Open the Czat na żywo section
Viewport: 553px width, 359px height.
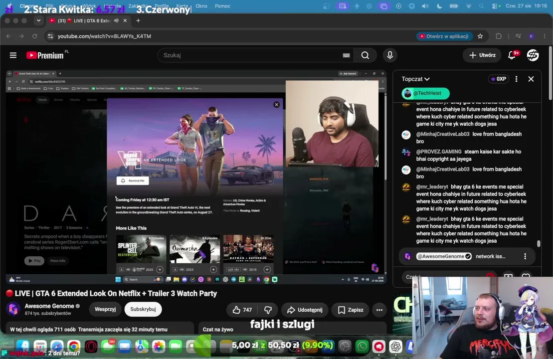(292, 328)
